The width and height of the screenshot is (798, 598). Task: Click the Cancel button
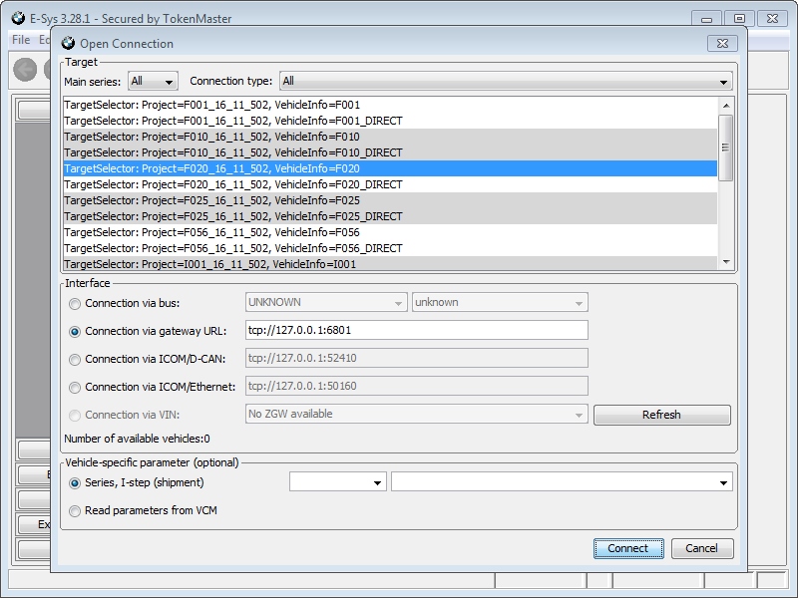tap(701, 548)
